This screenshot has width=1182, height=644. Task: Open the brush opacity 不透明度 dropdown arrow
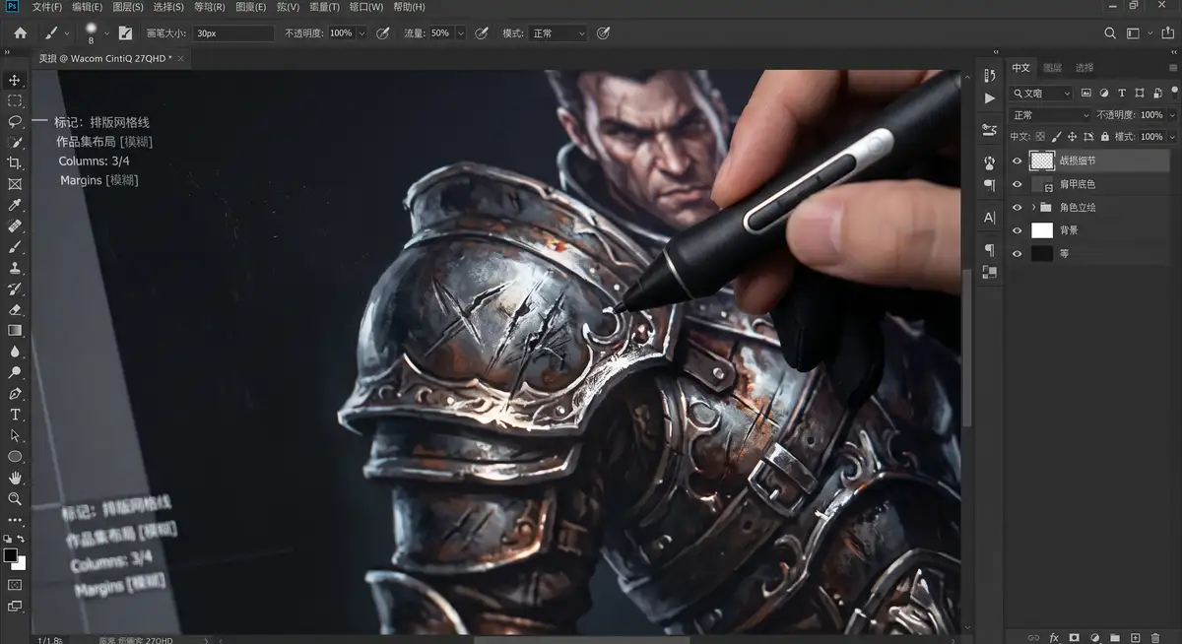pos(361,33)
